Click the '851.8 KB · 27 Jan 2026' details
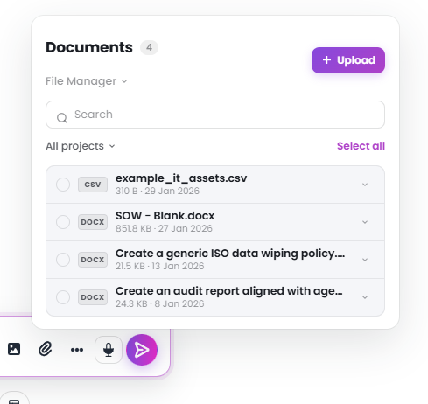 click(x=164, y=228)
